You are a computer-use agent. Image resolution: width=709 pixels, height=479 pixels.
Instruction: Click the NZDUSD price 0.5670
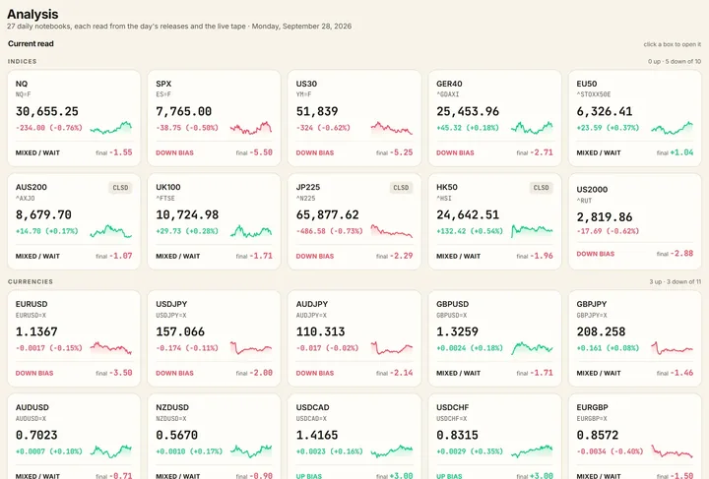(177, 435)
